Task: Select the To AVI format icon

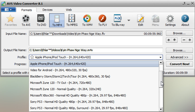Action: (26, 18)
